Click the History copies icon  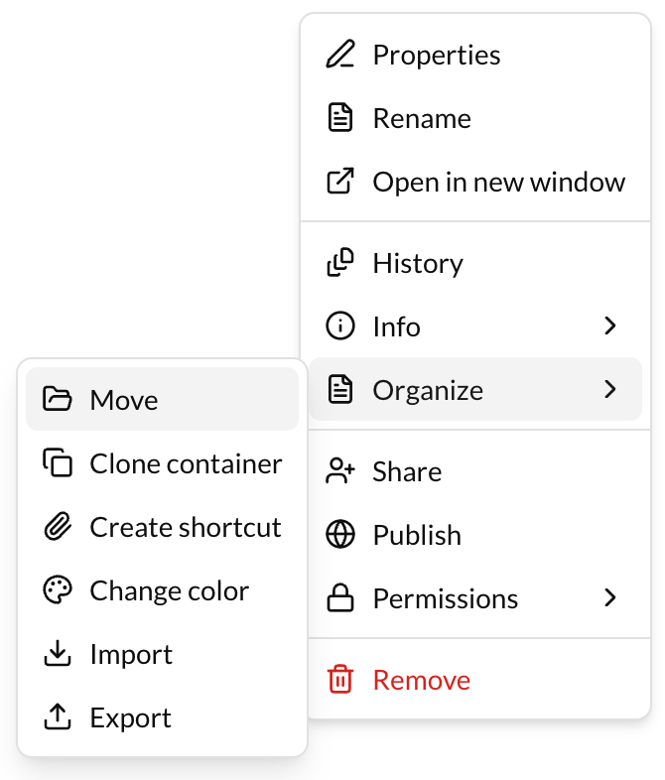(340, 262)
